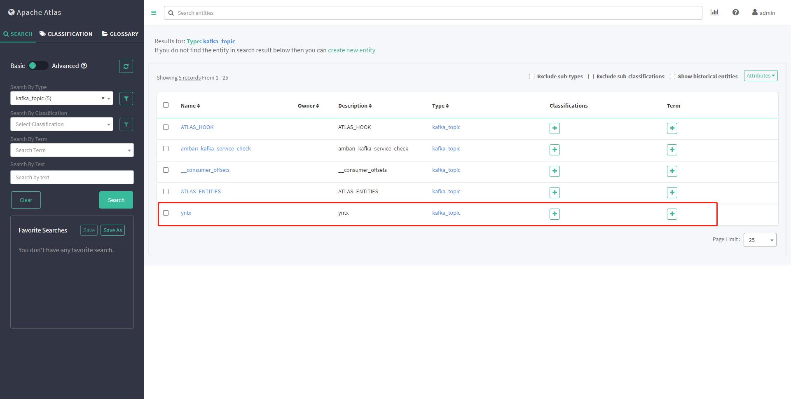
Task: Switch to the GLOSSARY tab
Action: point(120,34)
